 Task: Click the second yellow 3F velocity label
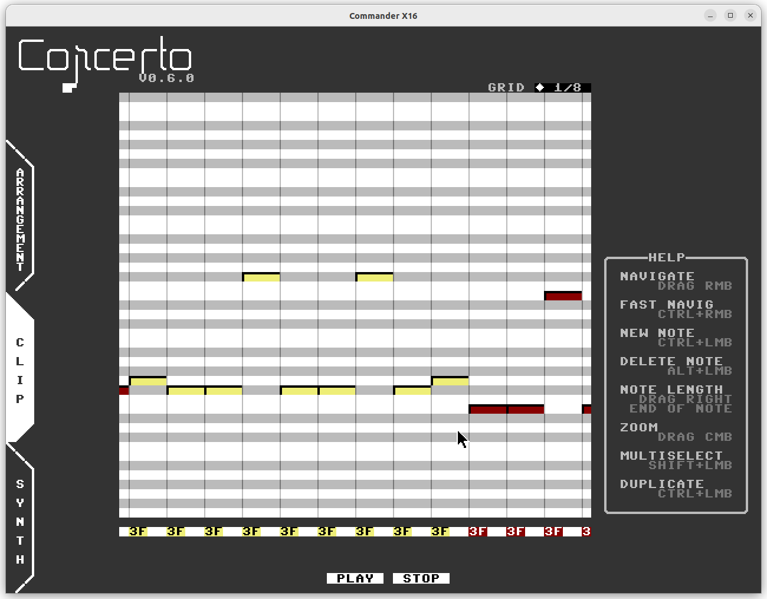[x=176, y=532]
